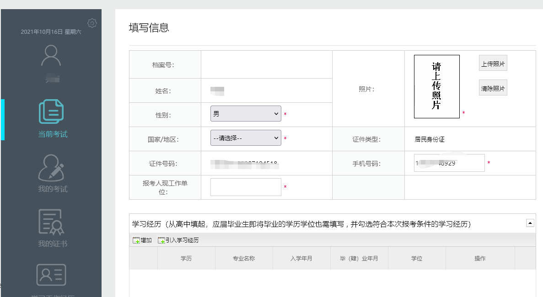Select the 我的证书 menu label
Screen dimensions: 543x297
[53, 244]
